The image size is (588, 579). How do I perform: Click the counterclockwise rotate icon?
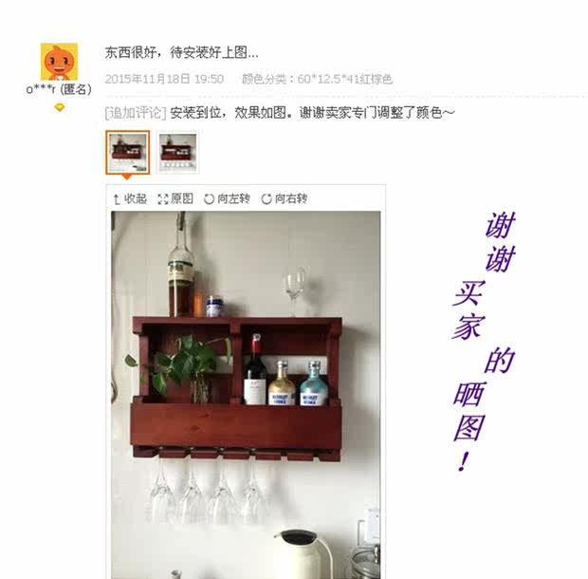(x=209, y=199)
